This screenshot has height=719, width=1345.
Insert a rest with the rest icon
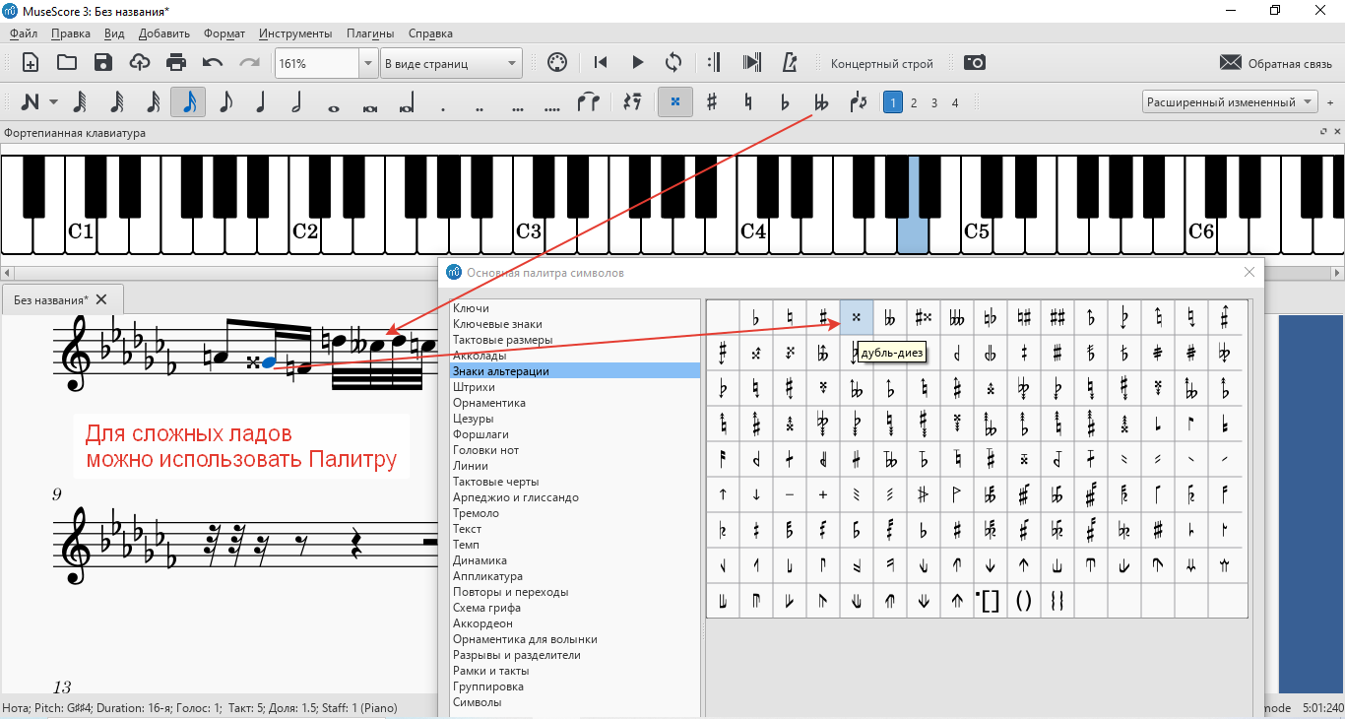633,102
